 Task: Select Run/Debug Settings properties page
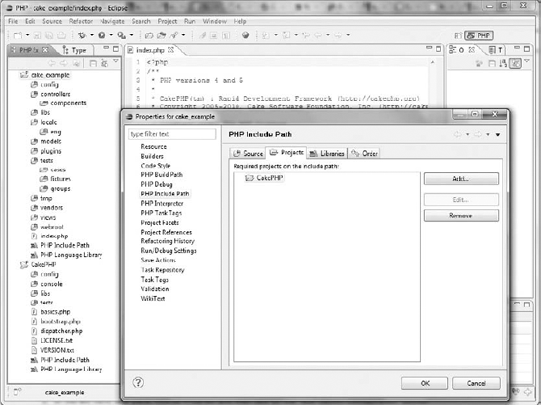click(169, 251)
